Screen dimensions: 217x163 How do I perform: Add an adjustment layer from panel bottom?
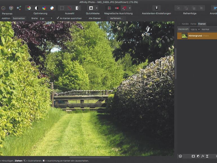[198, 156]
